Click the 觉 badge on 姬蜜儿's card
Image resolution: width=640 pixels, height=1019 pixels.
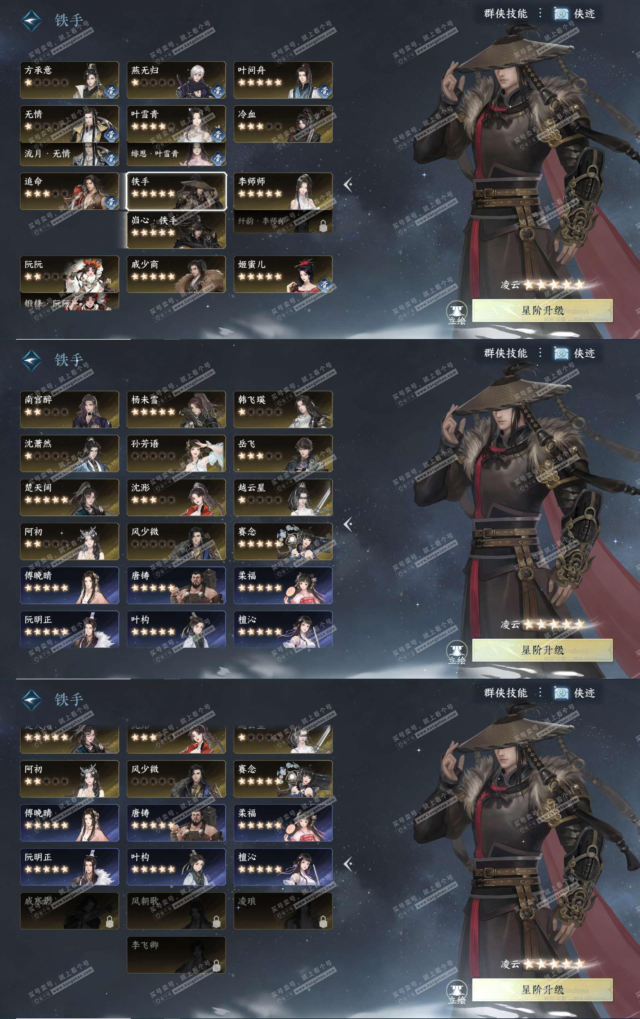pyautogui.click(x=325, y=284)
